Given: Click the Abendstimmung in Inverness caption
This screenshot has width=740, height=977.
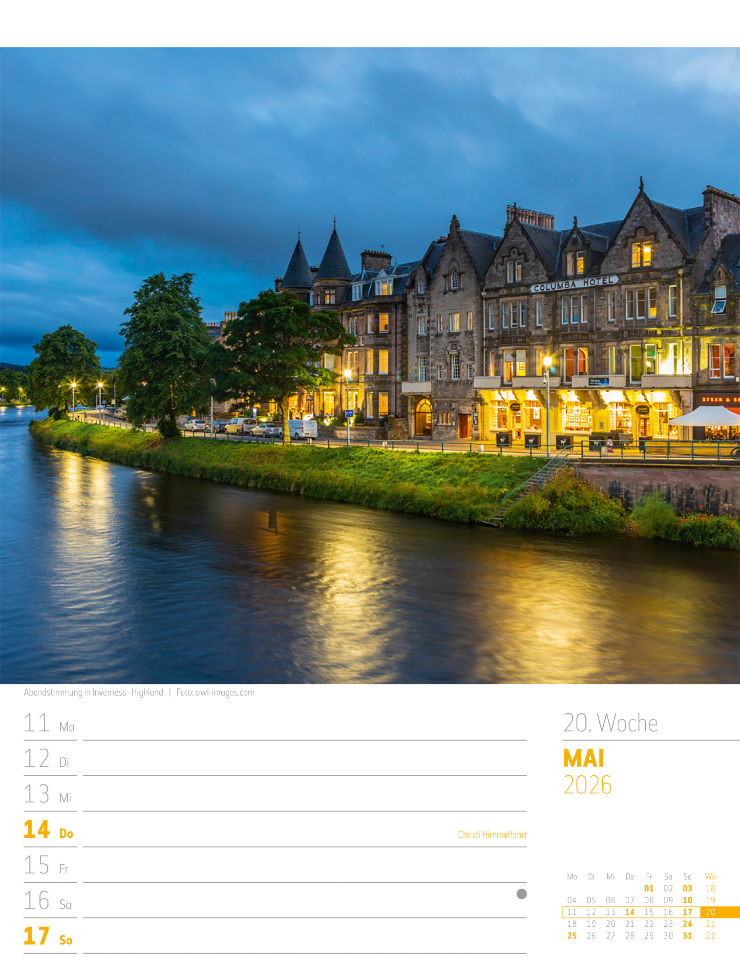Looking at the screenshot, I should point(93,692).
